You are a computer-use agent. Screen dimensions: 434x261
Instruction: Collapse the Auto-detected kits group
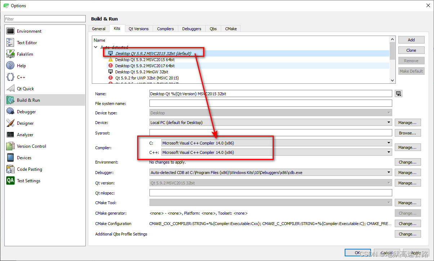96,47
